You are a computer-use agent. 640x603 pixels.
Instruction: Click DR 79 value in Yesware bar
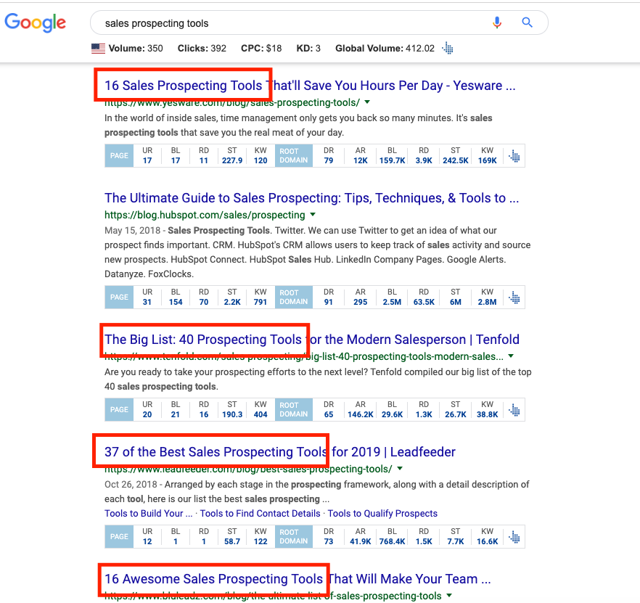329,161
